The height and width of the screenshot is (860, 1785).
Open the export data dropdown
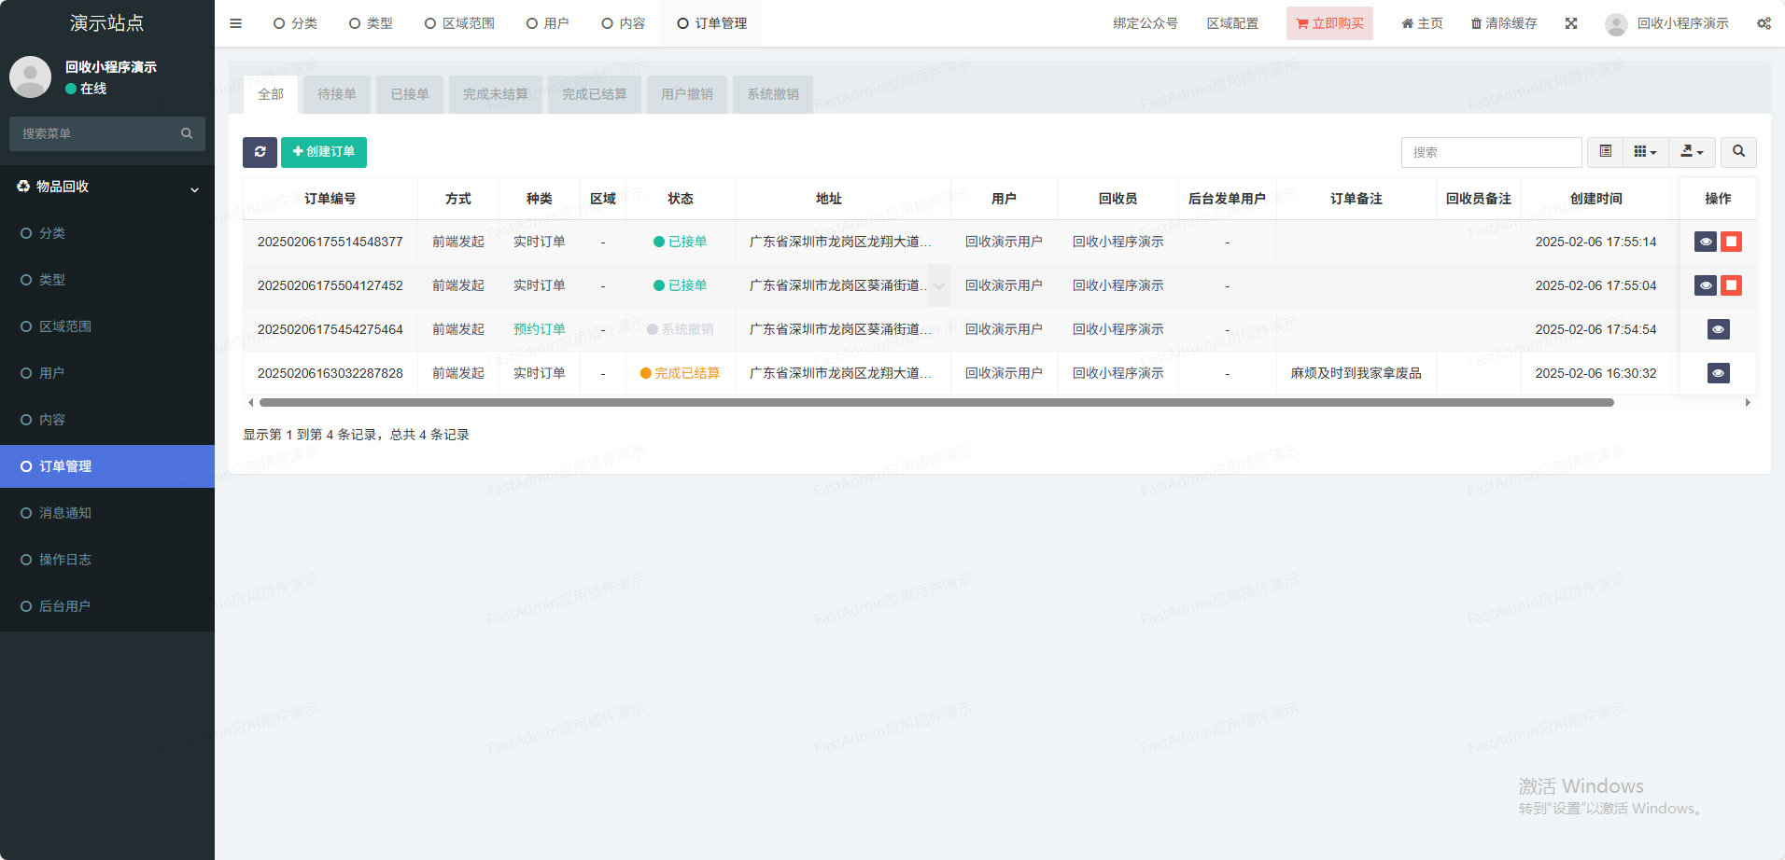tap(1692, 152)
